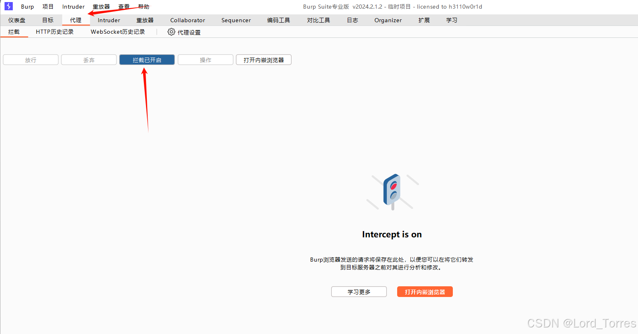Open proxy settings gear icon
The image size is (638, 334).
(171, 32)
